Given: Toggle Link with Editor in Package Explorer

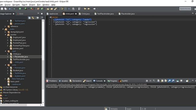Looking at the screenshot, I should pos(33,18).
